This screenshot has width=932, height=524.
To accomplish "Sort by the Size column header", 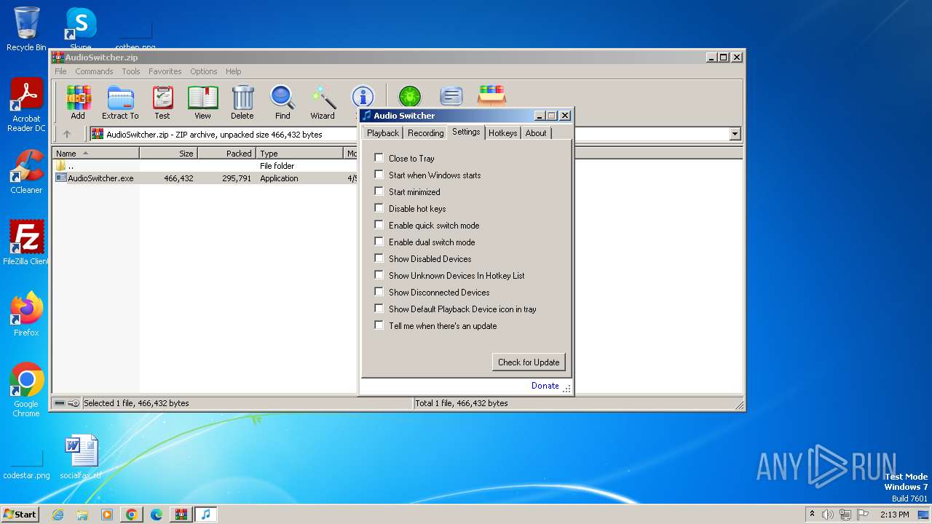I will pyautogui.click(x=168, y=154).
